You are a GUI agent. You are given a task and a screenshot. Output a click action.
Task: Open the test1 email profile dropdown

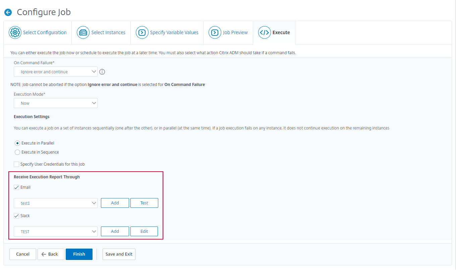[56, 203]
